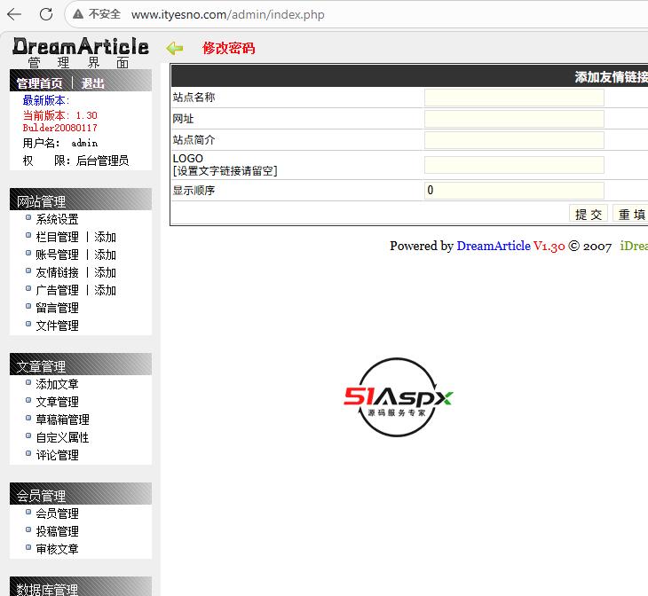Focus the 站点简介 input field
The width and height of the screenshot is (648, 596).
pos(514,140)
